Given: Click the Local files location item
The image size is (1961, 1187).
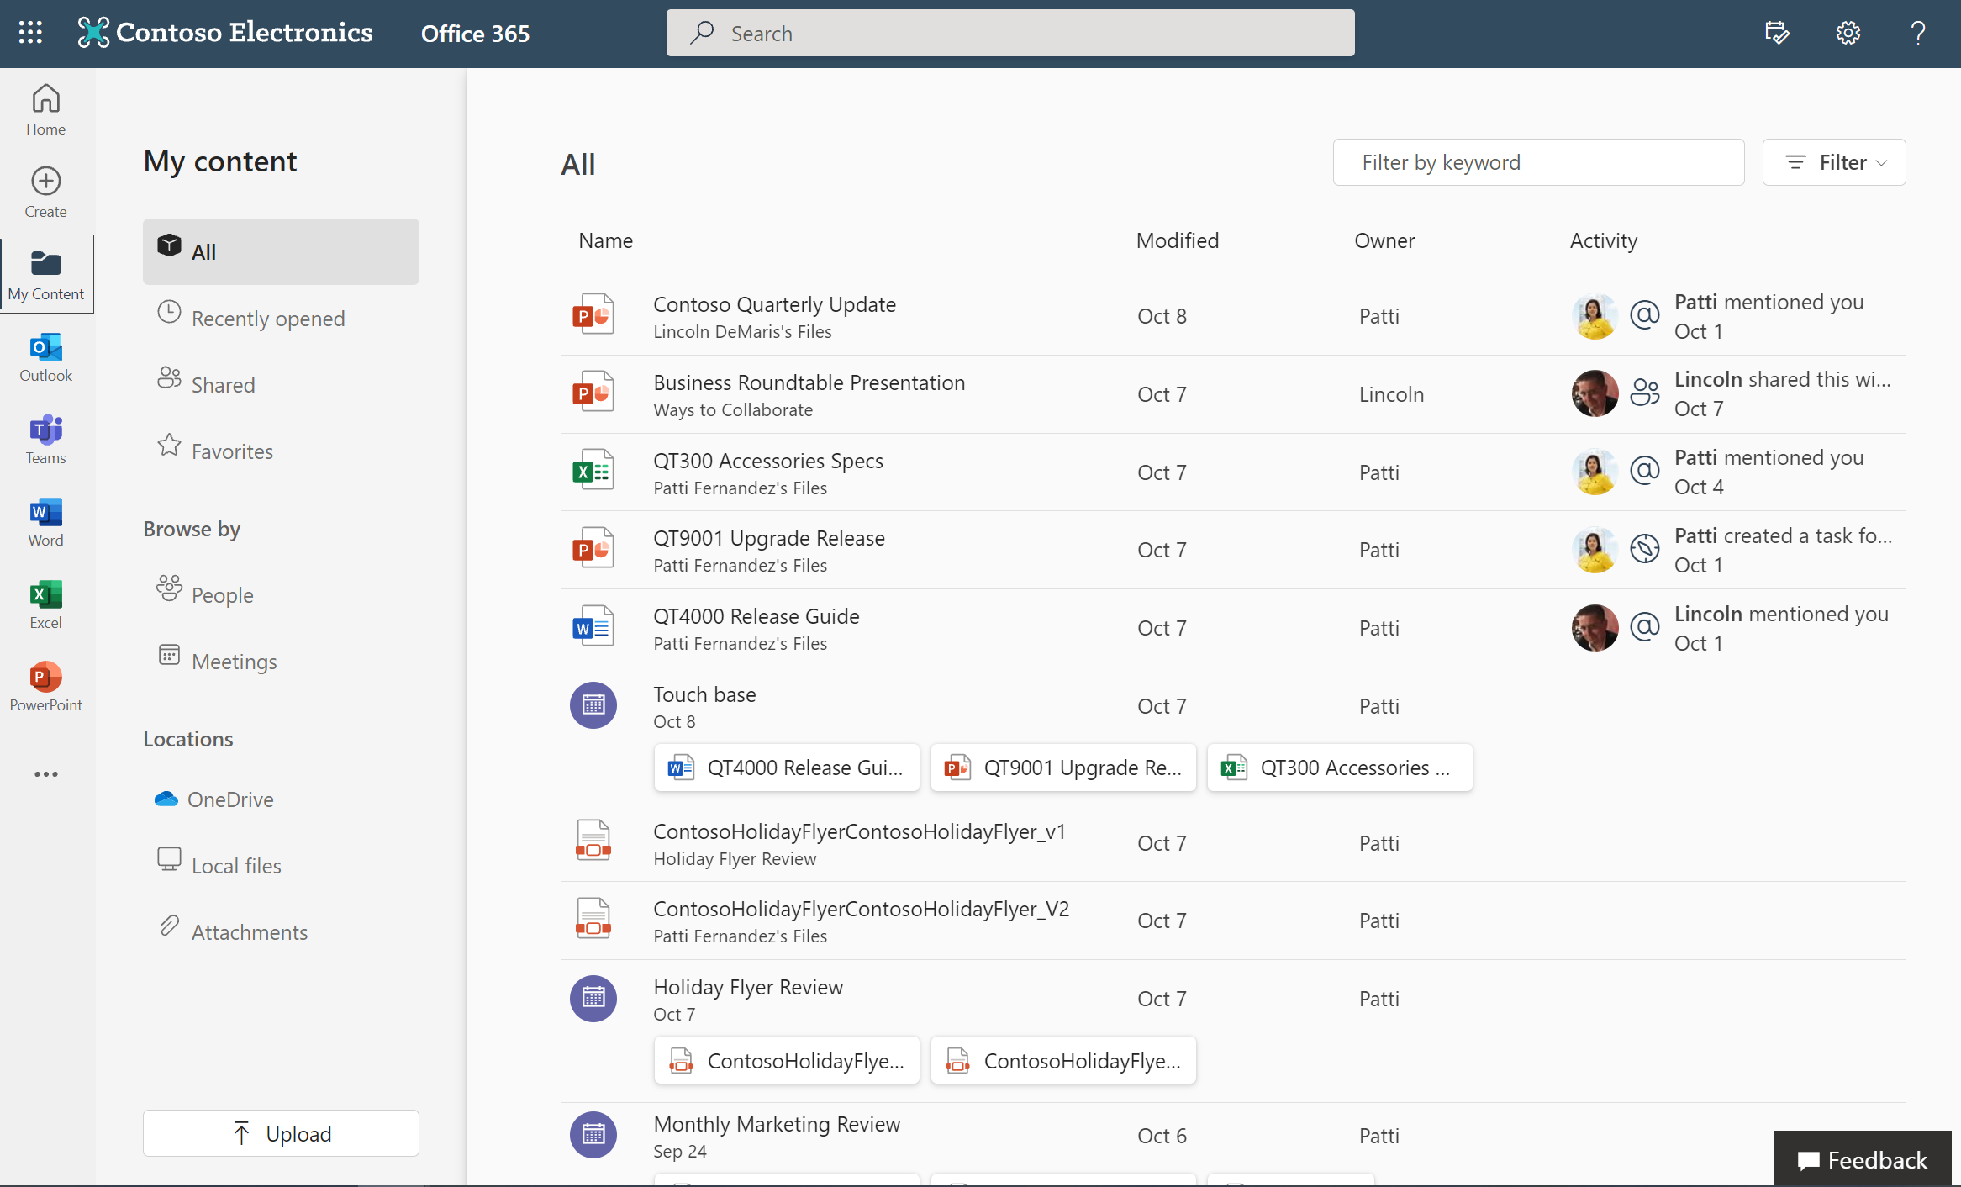Looking at the screenshot, I should click(x=237, y=865).
